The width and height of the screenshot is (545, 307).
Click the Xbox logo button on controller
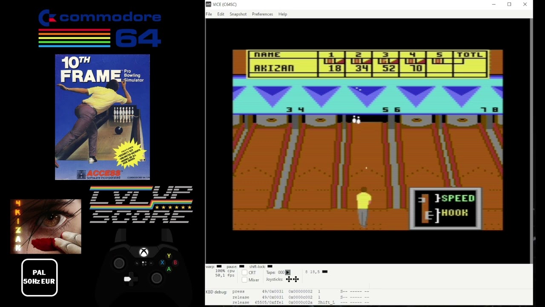tap(144, 252)
